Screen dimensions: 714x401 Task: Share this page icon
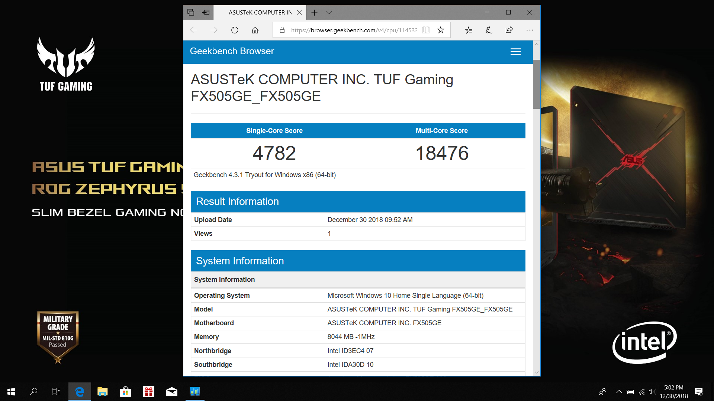[509, 30]
